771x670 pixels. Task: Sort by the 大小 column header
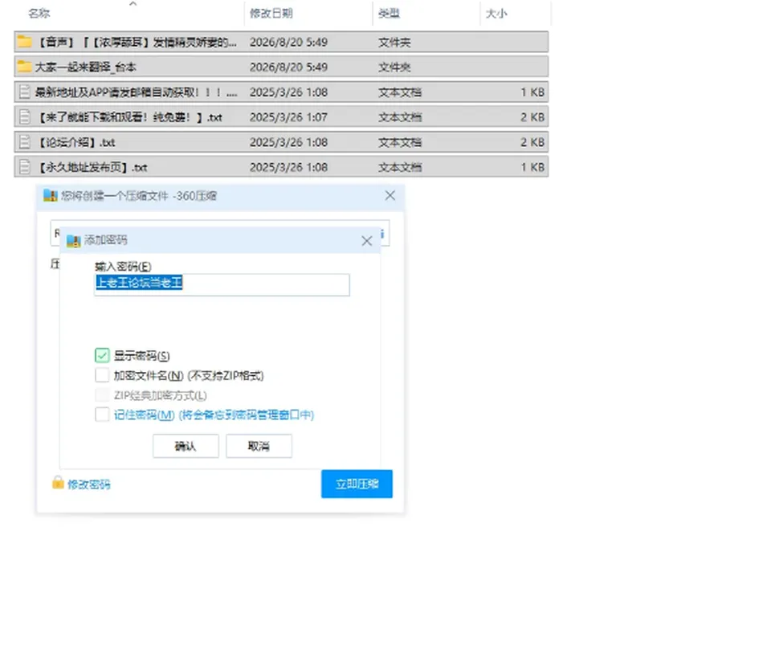pos(496,14)
